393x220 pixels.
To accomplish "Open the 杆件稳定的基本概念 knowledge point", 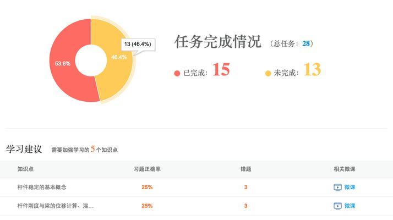I will coord(42,187).
